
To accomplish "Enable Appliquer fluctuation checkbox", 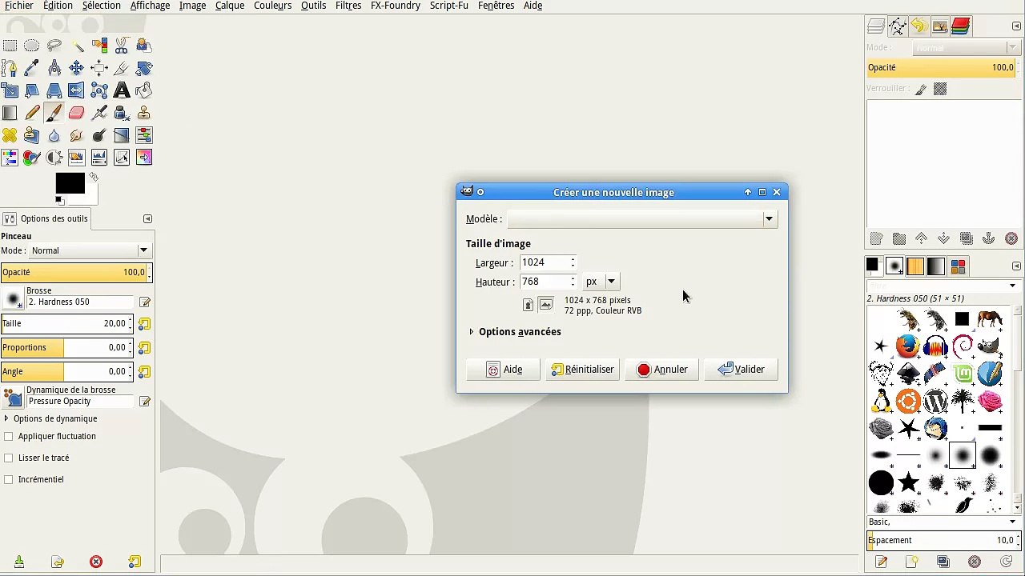I will [x=9, y=436].
